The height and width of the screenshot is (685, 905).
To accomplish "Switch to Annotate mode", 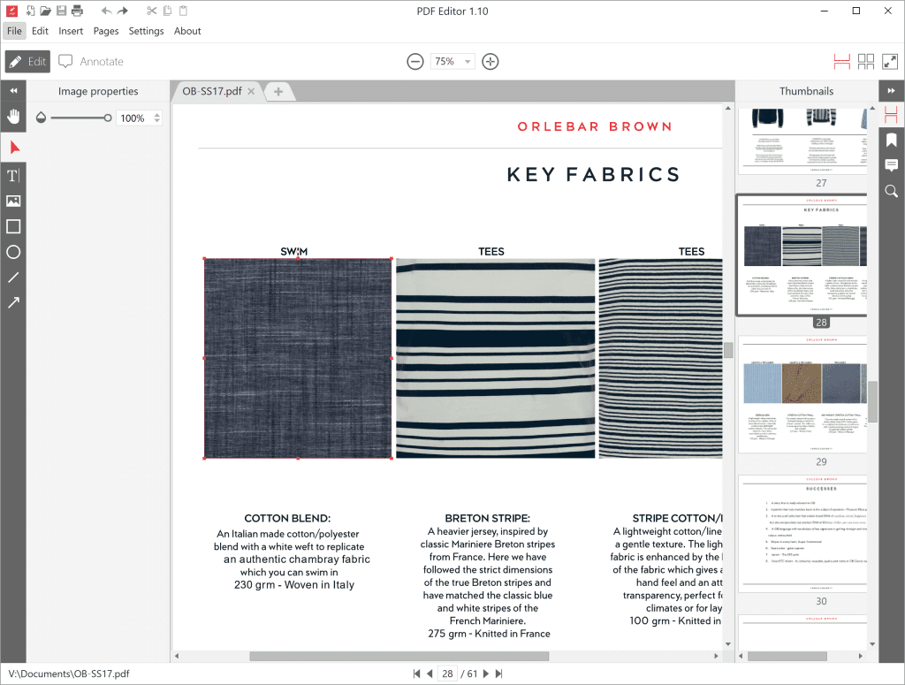I will point(90,61).
